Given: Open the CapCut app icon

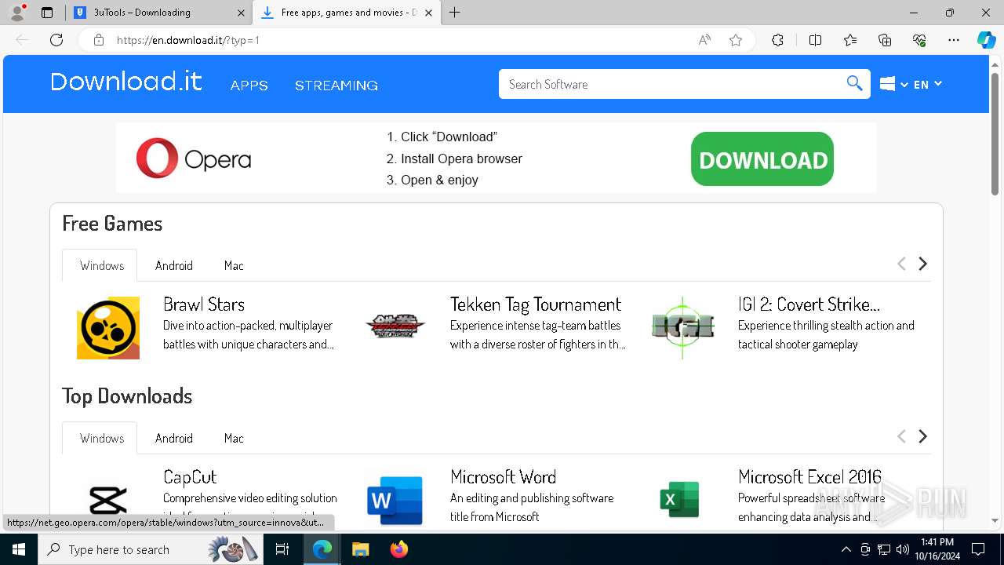Looking at the screenshot, I should (108, 500).
